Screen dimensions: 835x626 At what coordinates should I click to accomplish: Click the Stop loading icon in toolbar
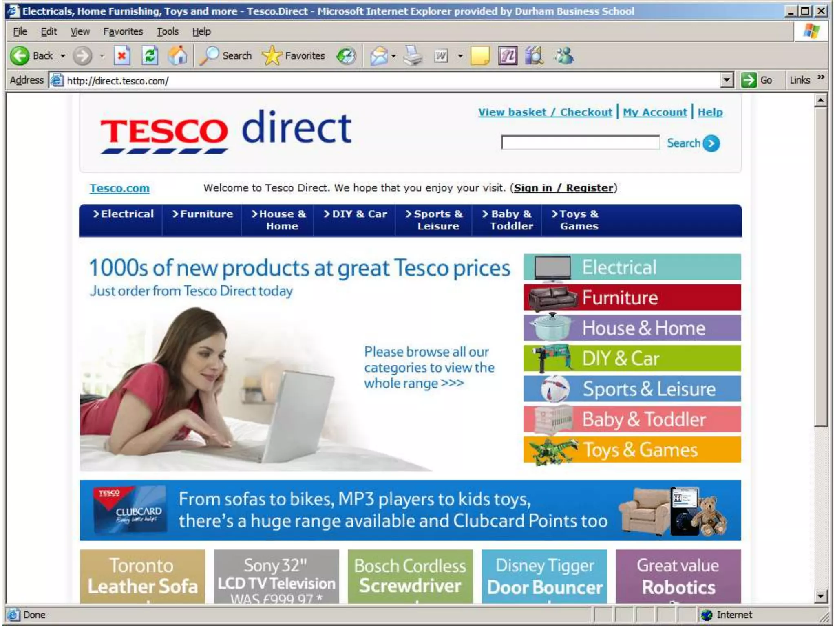121,56
